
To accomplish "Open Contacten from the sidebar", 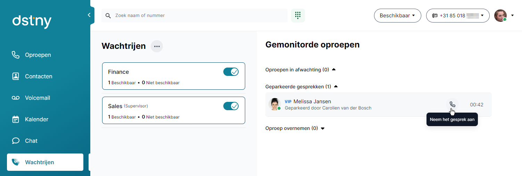I will coord(39,76).
